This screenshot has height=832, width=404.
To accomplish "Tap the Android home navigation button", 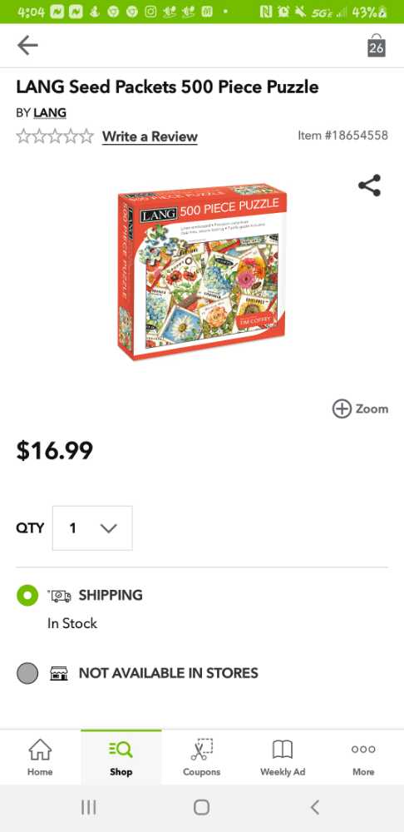I will [x=201, y=808].
